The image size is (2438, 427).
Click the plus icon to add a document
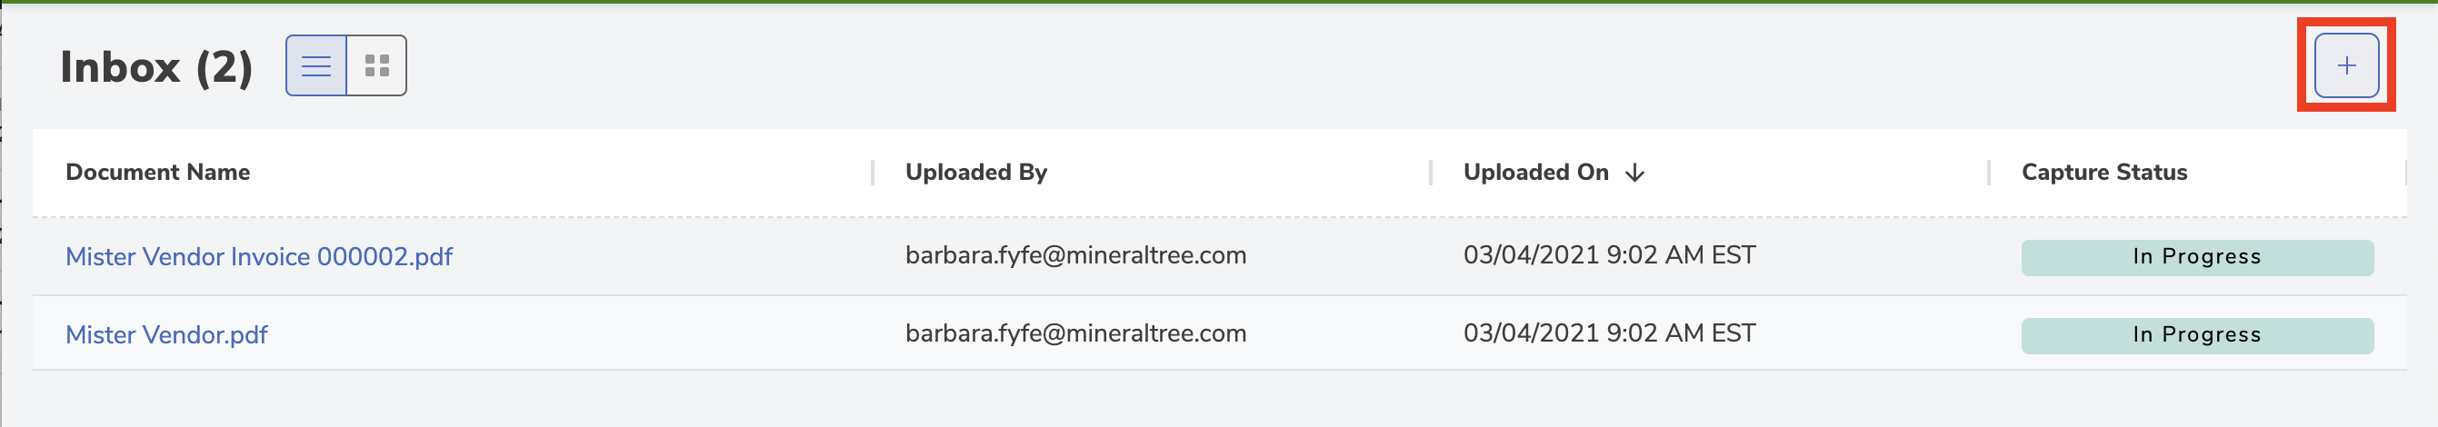[2346, 65]
